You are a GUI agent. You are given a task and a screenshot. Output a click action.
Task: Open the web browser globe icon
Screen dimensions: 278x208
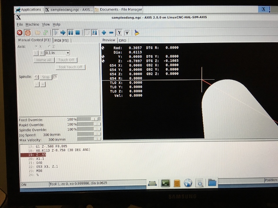tap(188, 183)
